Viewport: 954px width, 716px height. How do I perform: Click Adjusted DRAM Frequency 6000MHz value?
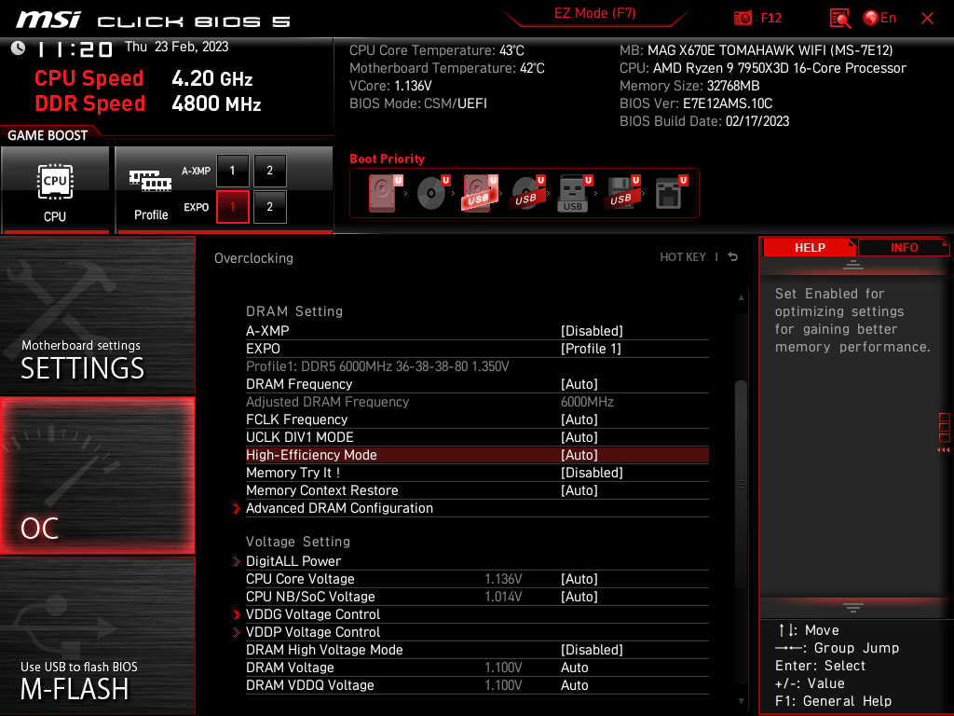click(587, 401)
